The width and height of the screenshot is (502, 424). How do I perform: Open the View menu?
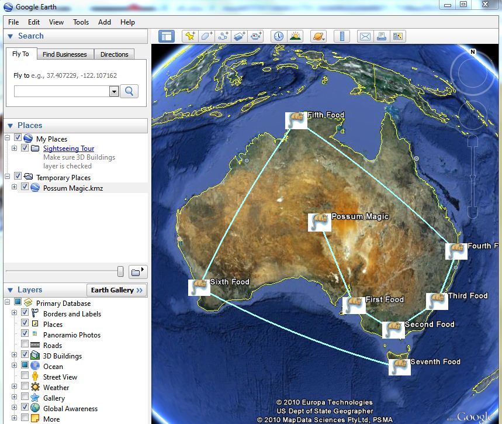[56, 22]
